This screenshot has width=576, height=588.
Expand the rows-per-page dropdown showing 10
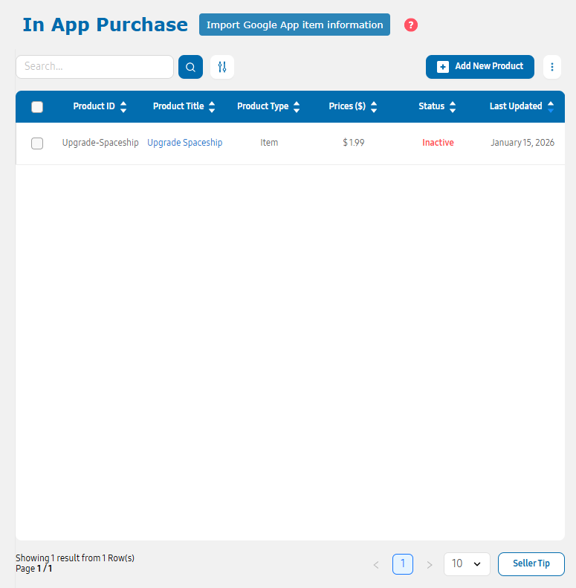tap(467, 564)
